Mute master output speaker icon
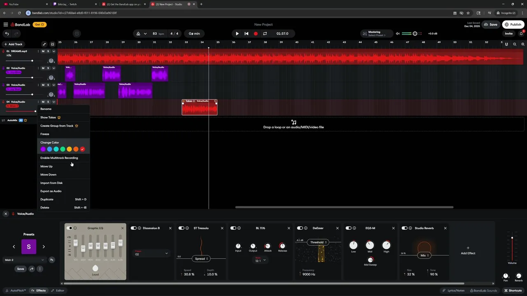 click(398, 34)
